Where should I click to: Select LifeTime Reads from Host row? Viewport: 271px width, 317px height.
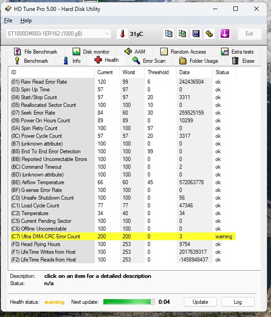tap(123, 260)
